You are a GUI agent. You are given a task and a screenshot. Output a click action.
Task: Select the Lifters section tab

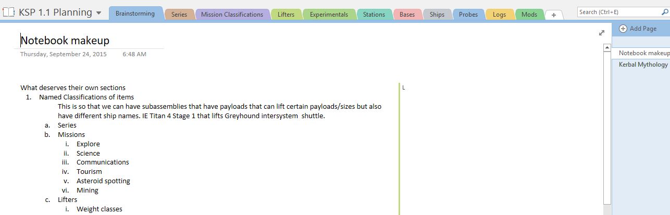[286, 15]
